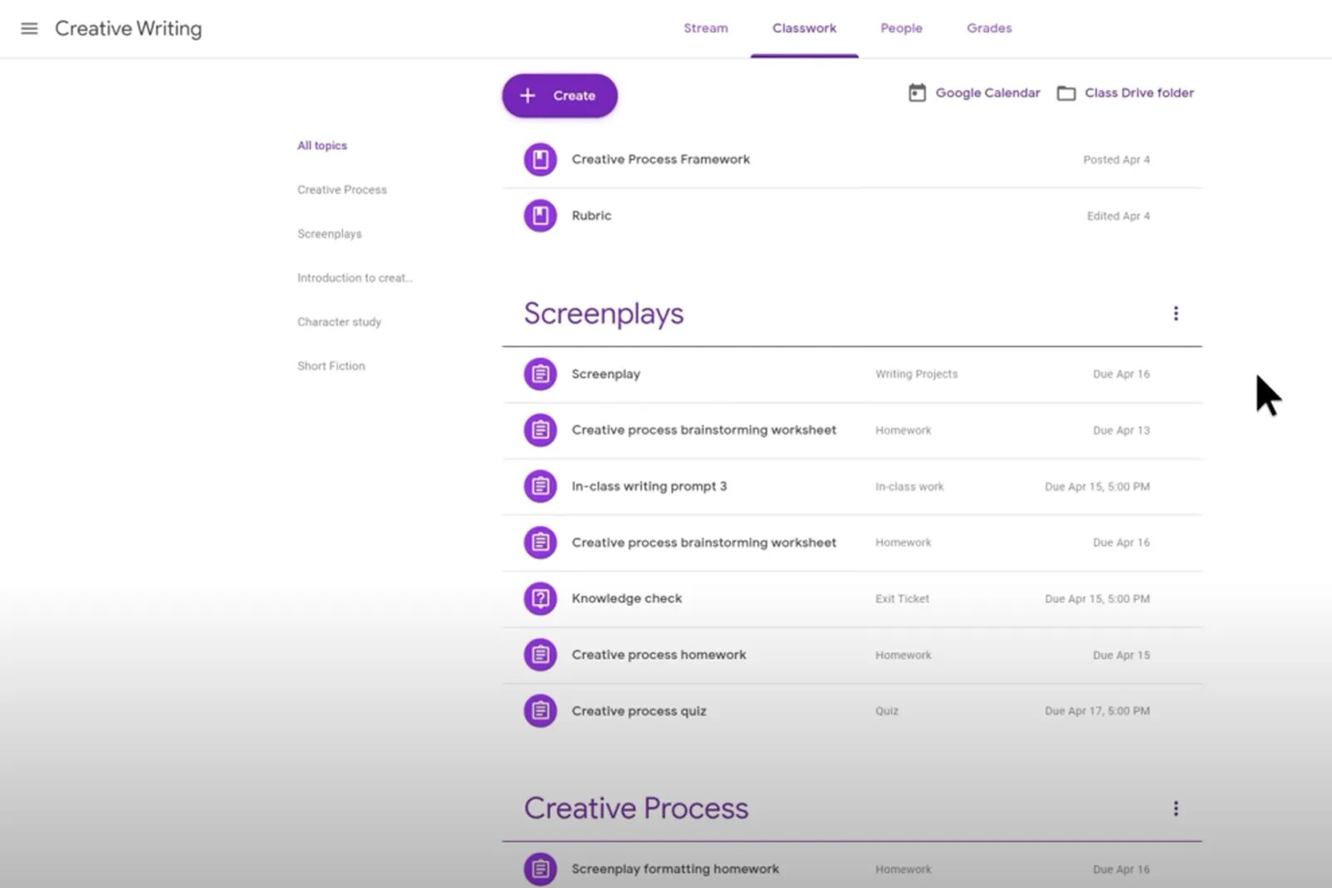The image size is (1332, 888).
Task: Click the Knowledge check question-mark icon
Action: pyautogui.click(x=540, y=598)
